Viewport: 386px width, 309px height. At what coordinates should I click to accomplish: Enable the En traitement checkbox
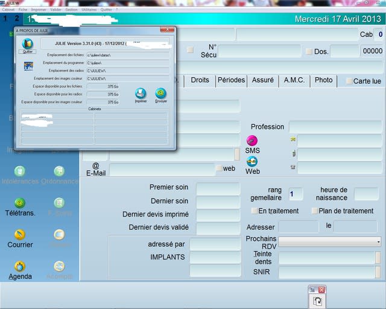point(255,211)
